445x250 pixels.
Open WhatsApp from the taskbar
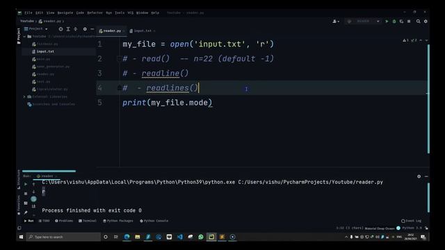pyautogui.click(x=201, y=237)
